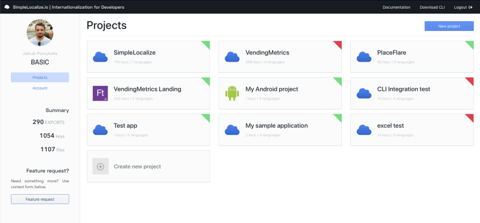Open the SimpleLocalize project title
Viewport: 480px width, 223px height.
coord(135,52)
